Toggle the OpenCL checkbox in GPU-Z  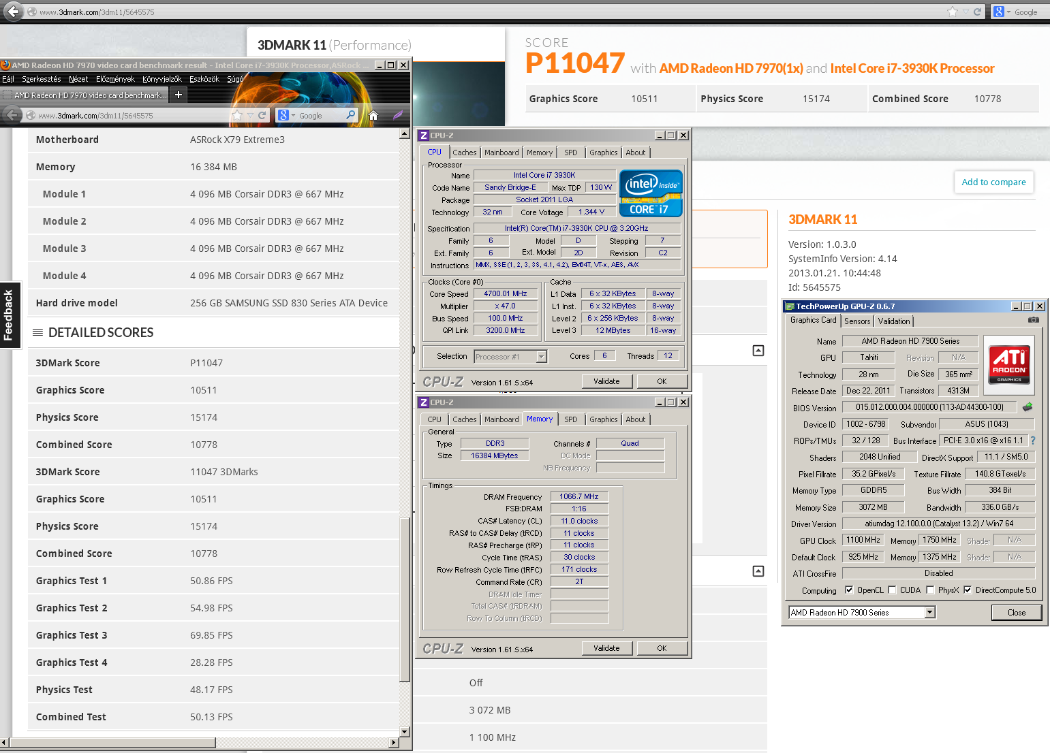849,590
